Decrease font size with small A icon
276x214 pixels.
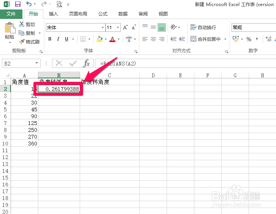click(x=134, y=27)
